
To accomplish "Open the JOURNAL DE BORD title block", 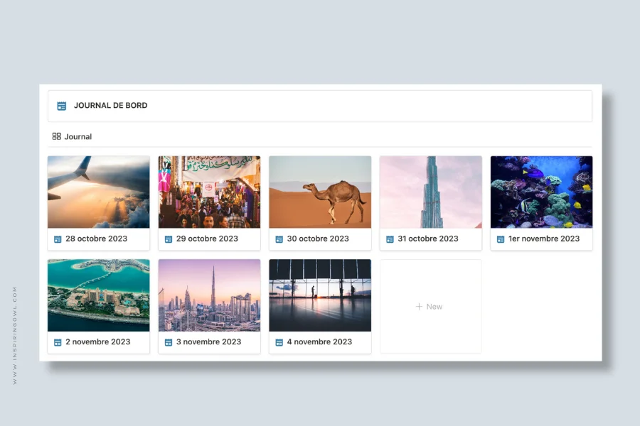I will pos(320,106).
